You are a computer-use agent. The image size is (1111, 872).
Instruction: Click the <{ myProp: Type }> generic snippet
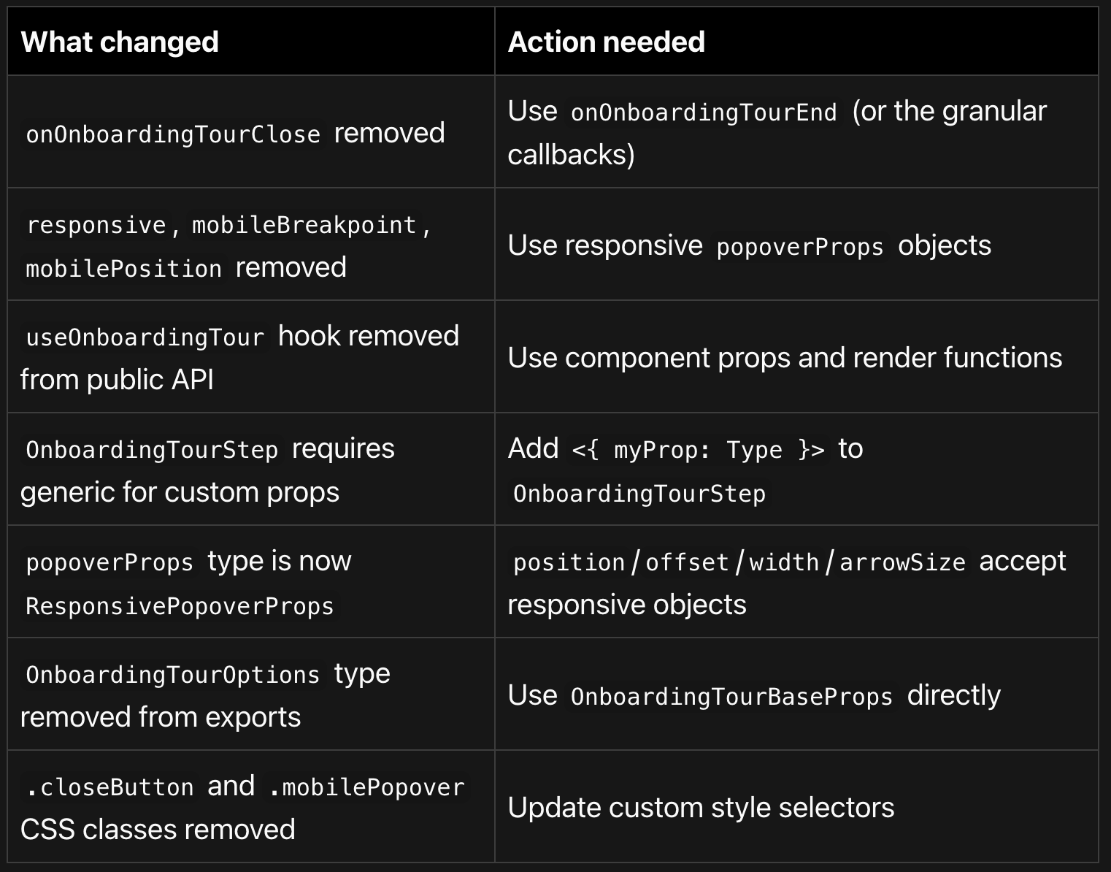pyautogui.click(x=699, y=450)
